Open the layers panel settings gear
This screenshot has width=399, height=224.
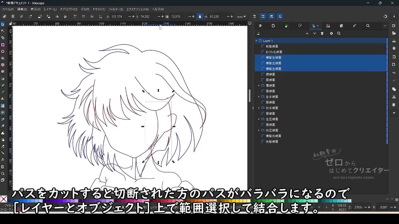[x=331, y=33]
